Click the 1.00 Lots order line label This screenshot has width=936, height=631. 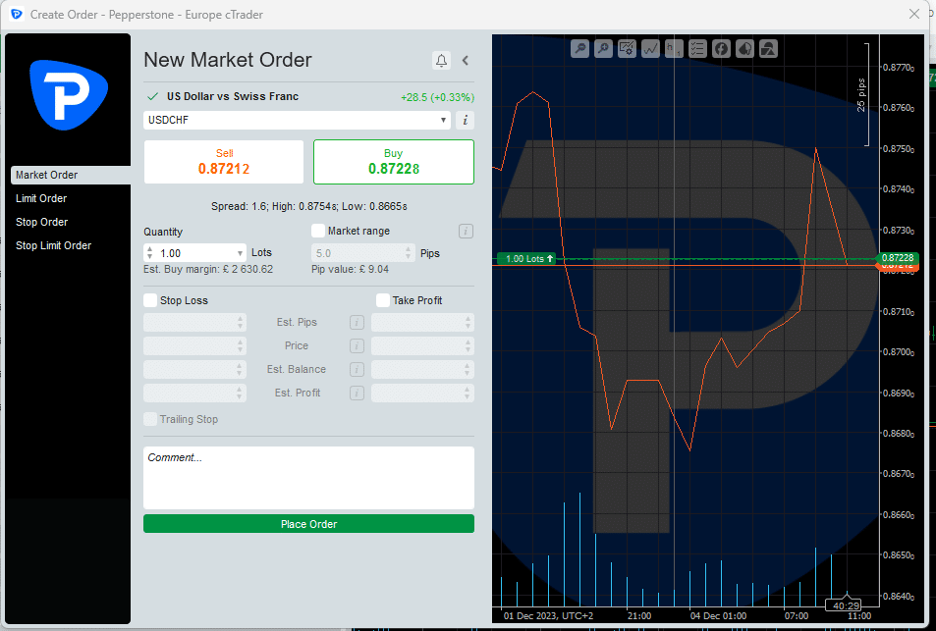point(526,258)
